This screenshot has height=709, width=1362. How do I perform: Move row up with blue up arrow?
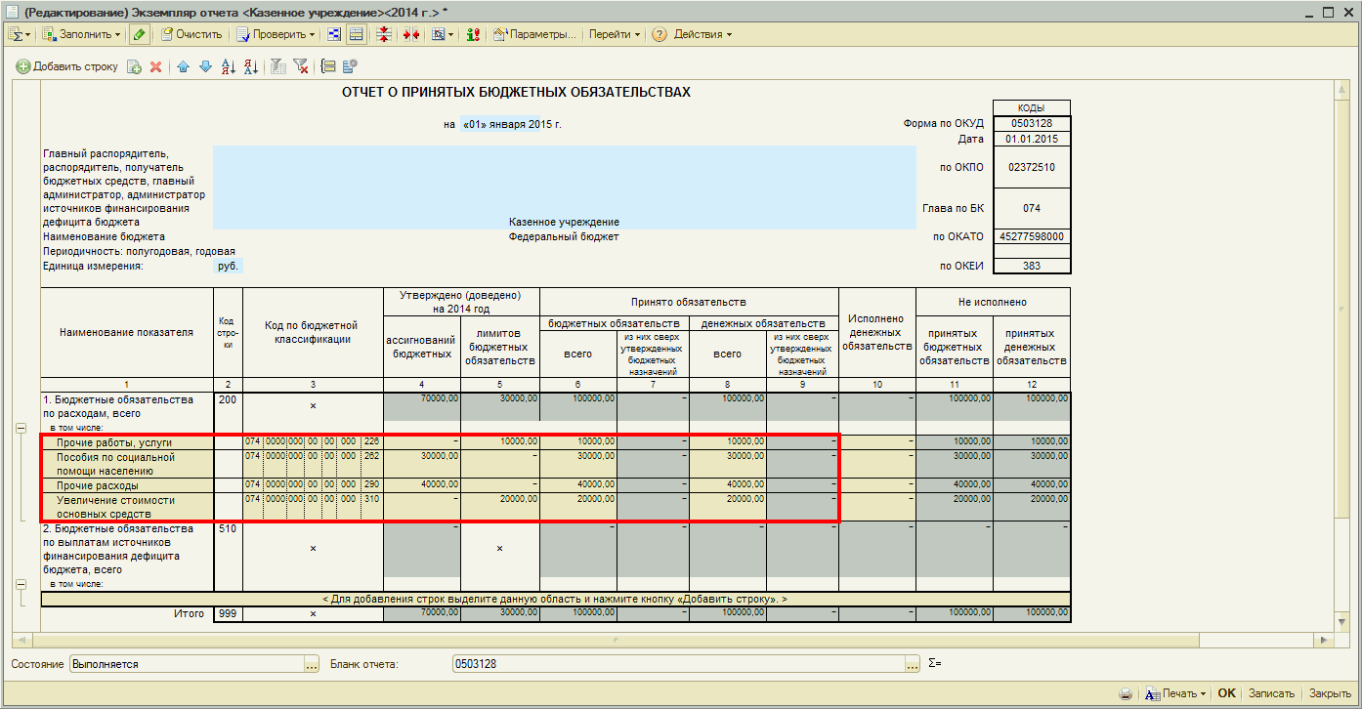[183, 66]
